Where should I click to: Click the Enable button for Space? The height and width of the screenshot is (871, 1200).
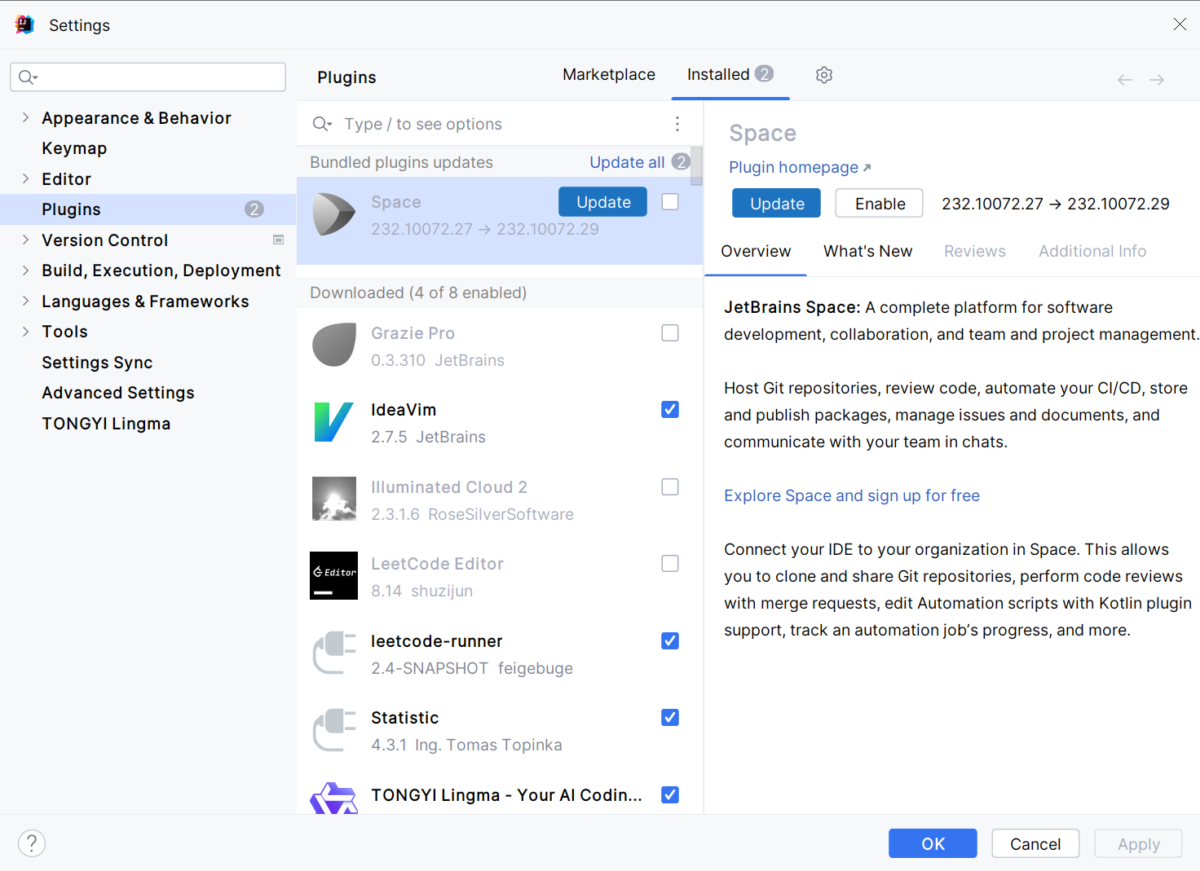click(x=880, y=204)
